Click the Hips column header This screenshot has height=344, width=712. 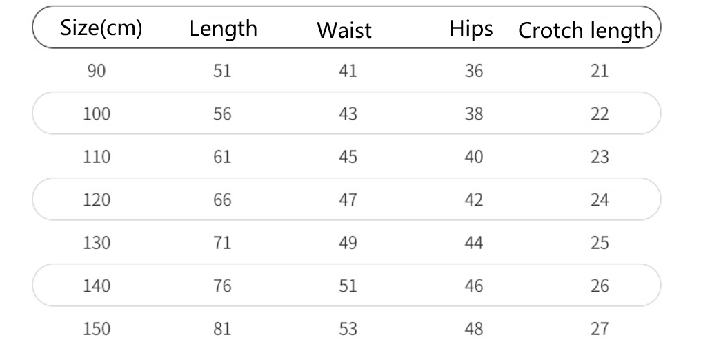[471, 28]
